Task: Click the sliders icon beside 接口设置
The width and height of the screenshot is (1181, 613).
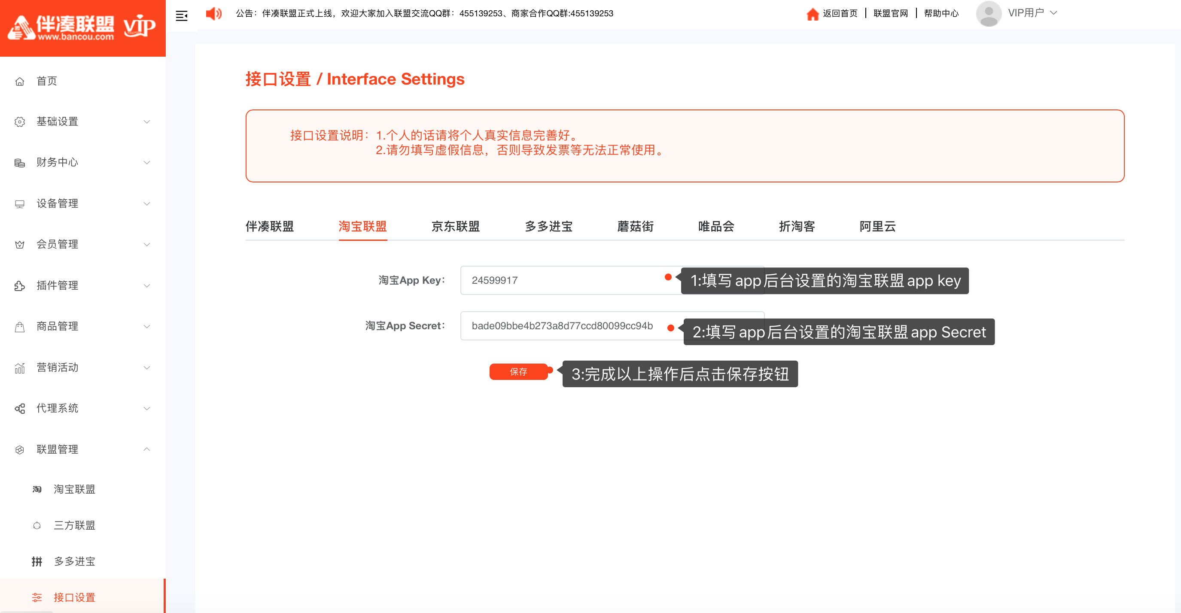Action: [x=37, y=598]
